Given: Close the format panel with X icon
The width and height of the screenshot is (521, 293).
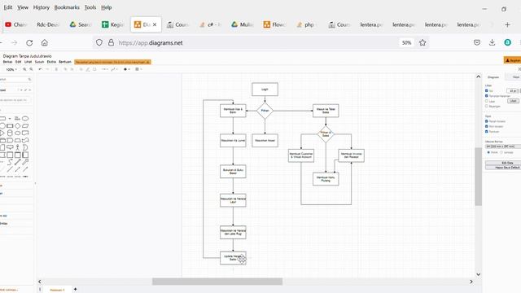Looking at the screenshot, I should point(519,69).
